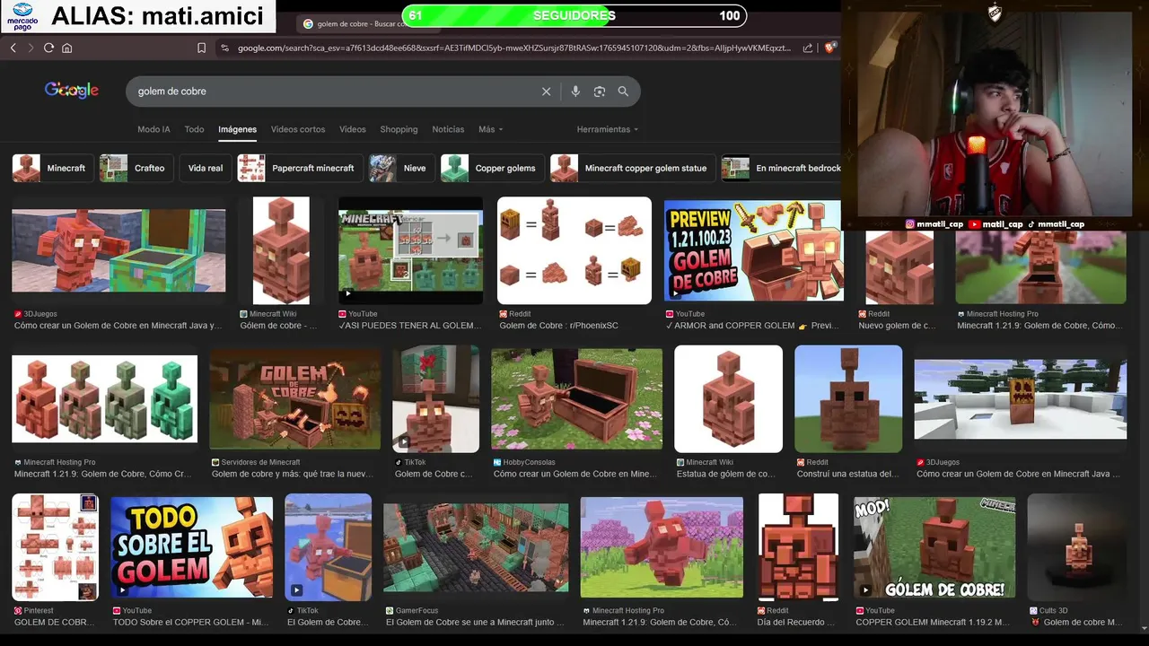Open the four oxidized golems image
The height and width of the screenshot is (646, 1149).
point(104,398)
